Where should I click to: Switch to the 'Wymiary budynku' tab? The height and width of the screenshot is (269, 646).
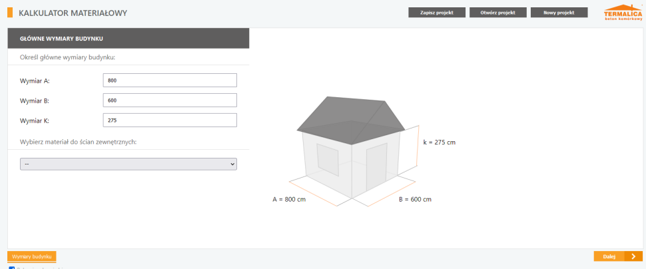click(x=32, y=256)
